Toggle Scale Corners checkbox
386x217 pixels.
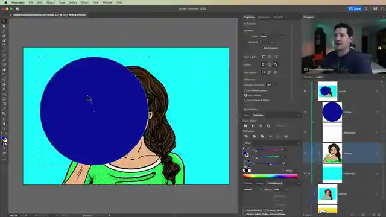coord(245,95)
